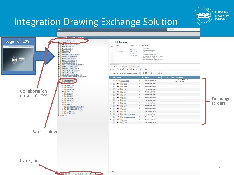Click folder icon of 17 Power Converters
234x175 pixels.
pos(61,61)
